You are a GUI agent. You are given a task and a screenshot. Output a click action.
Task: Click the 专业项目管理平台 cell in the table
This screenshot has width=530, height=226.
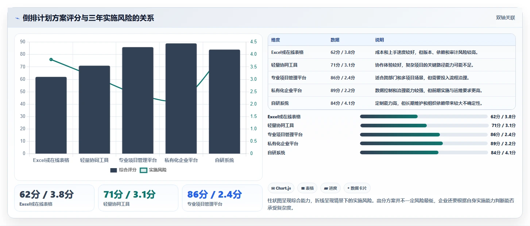point(289,78)
